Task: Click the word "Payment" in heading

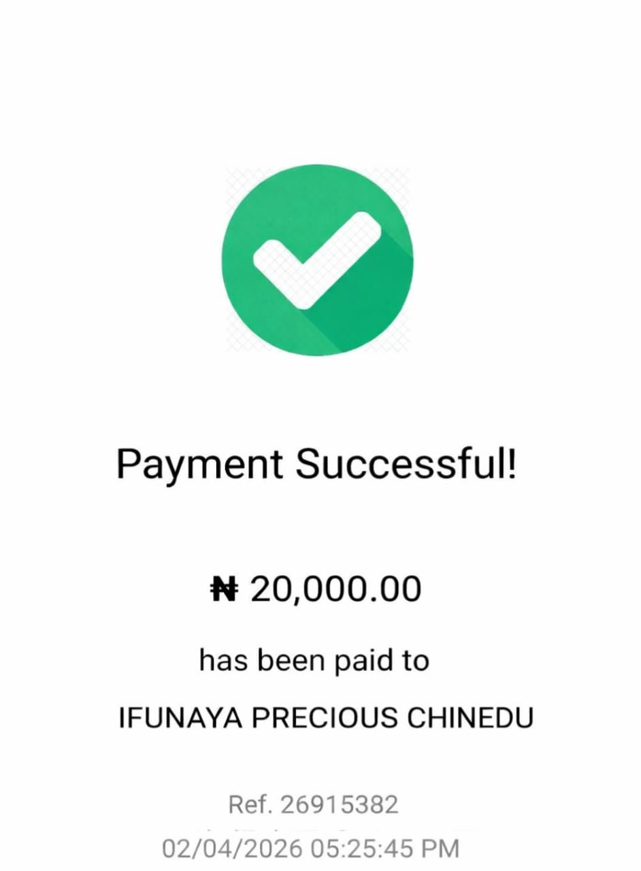Action: pos(199,465)
